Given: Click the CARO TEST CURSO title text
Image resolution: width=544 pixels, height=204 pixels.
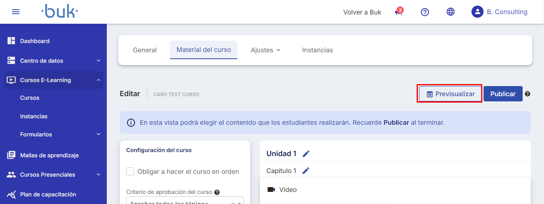Looking at the screenshot, I should click(176, 95).
